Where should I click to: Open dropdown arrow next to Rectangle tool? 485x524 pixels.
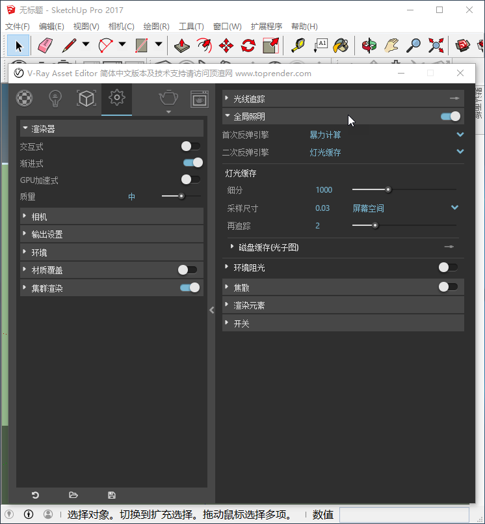click(x=159, y=44)
